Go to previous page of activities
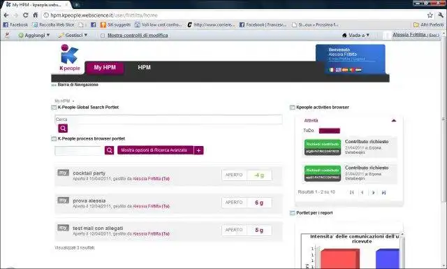The height and width of the screenshot is (269, 447). click(x=362, y=193)
